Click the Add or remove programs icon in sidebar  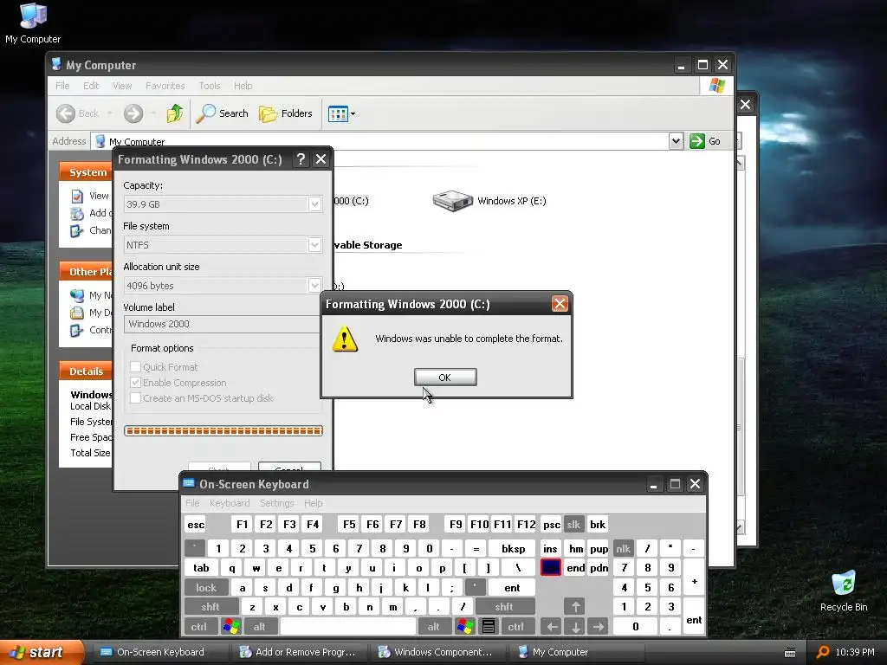click(77, 213)
